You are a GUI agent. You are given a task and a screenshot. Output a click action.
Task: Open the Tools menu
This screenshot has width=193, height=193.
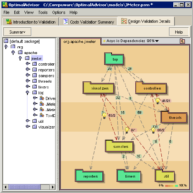pos(43,12)
